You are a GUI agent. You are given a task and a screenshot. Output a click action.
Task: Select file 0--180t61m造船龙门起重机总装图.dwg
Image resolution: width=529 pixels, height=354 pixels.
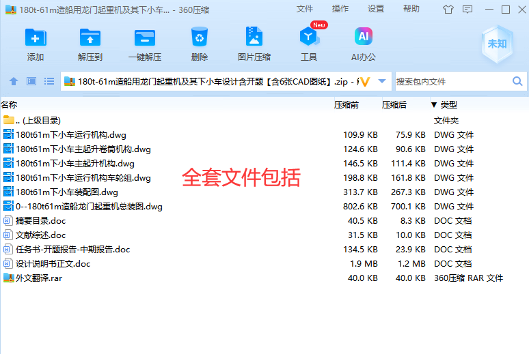pyautogui.click(x=264, y=206)
